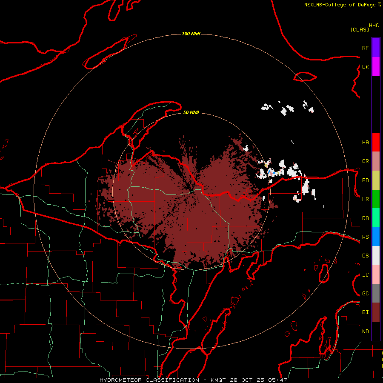Screen dimensions: 383x383
Task: Click the 'RF' legend label
Action: (x=365, y=48)
